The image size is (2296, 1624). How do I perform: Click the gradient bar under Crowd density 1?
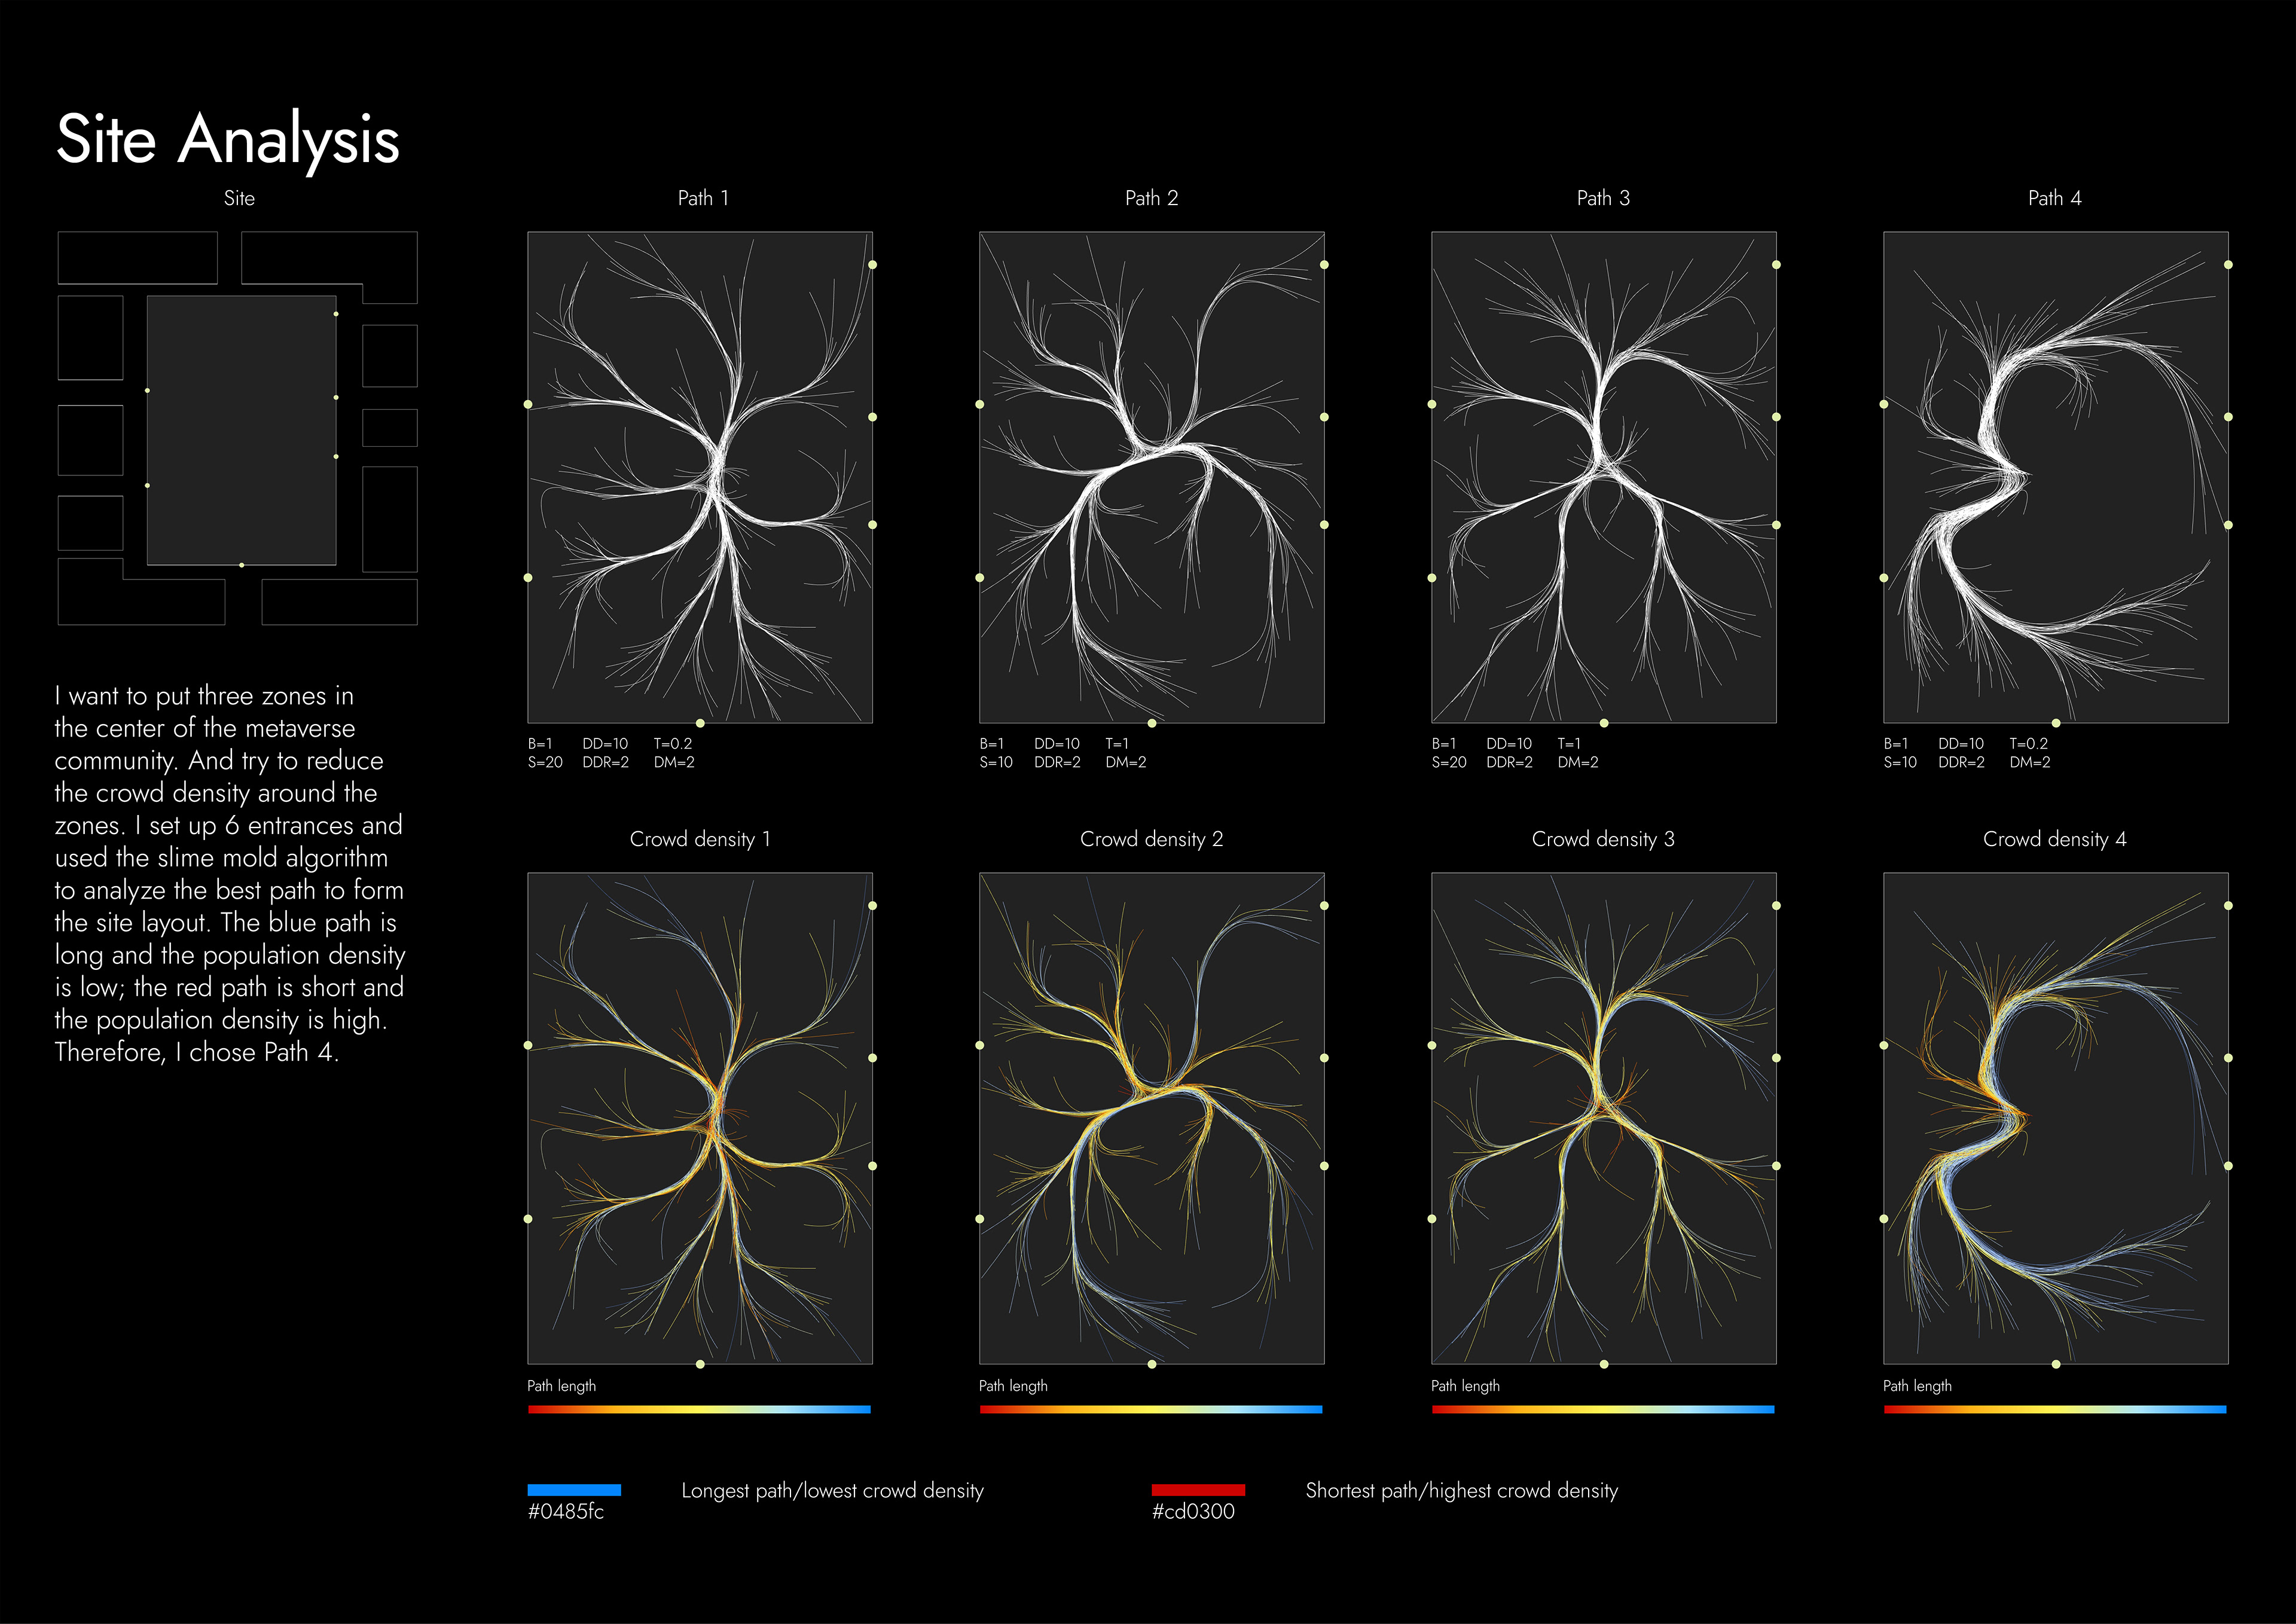[699, 1409]
